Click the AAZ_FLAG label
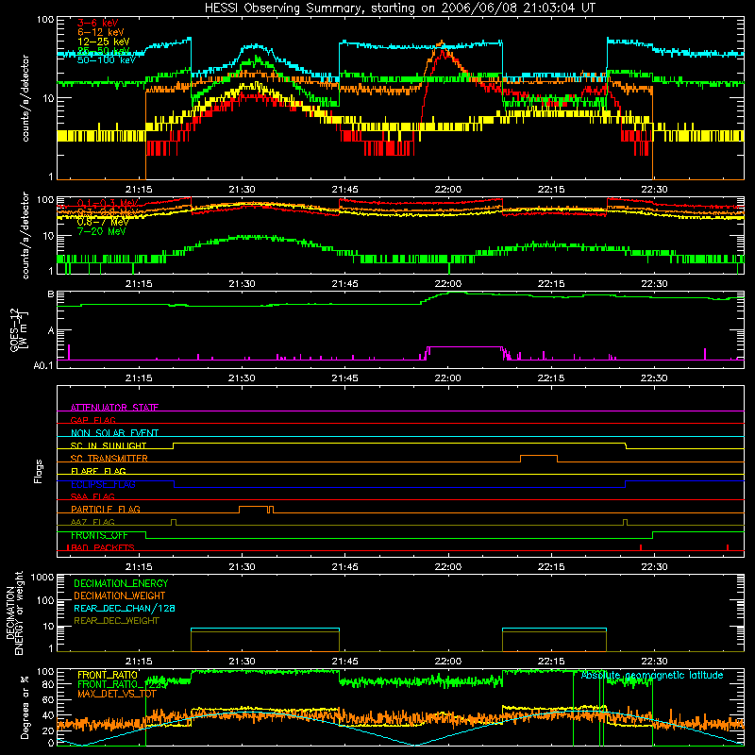755x755 pixels. [92, 522]
